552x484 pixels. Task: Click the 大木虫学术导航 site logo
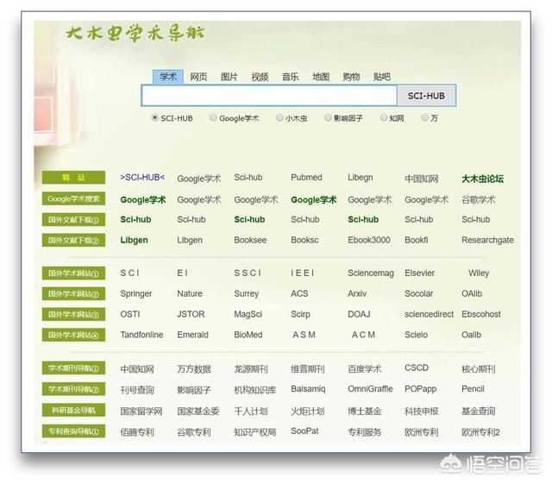pos(135,35)
